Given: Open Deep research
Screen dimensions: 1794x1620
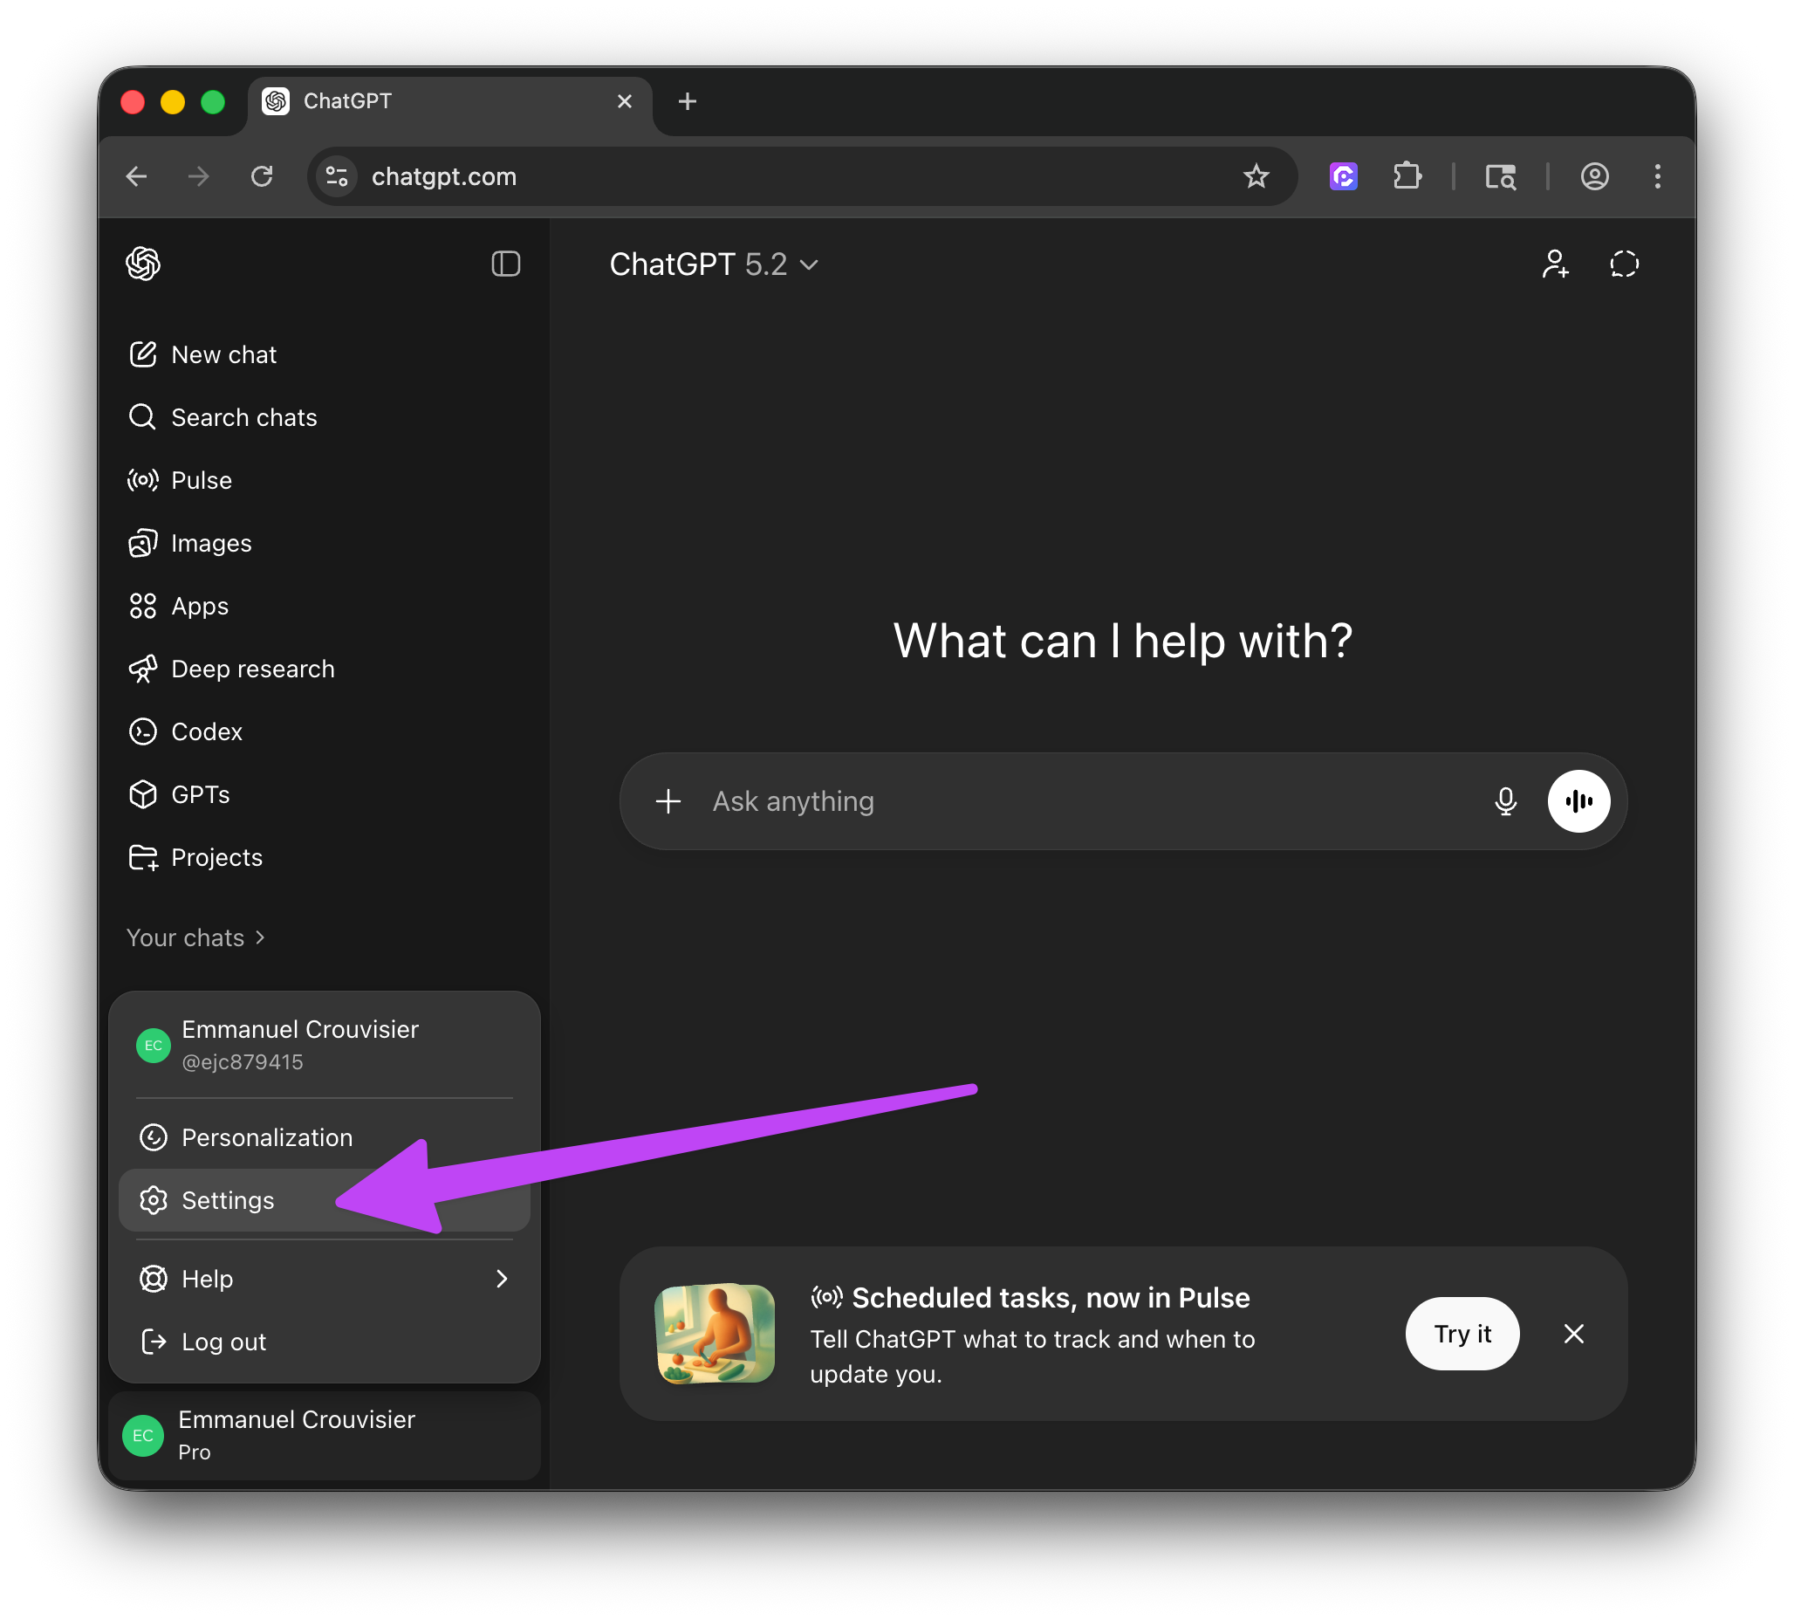Looking at the screenshot, I should click(252, 669).
